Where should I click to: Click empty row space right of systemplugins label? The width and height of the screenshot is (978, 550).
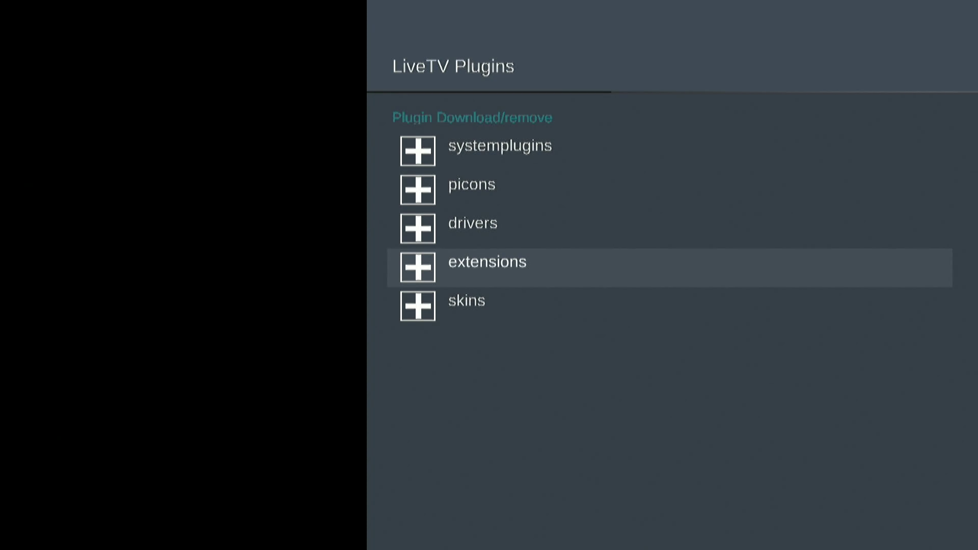764,151
